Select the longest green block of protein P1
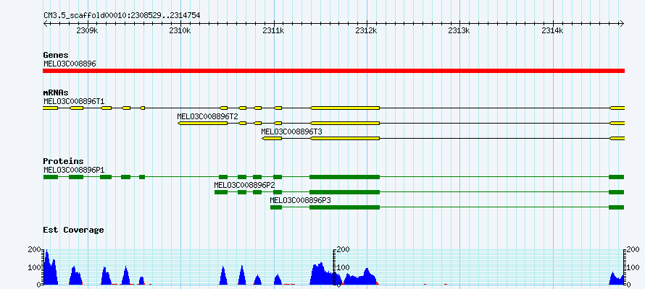This screenshot has width=645, height=289. [345, 177]
